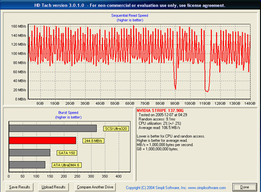261x192 pixels.
Task: Select the Average read: 106.5 MB/s line
Action: (159, 128)
